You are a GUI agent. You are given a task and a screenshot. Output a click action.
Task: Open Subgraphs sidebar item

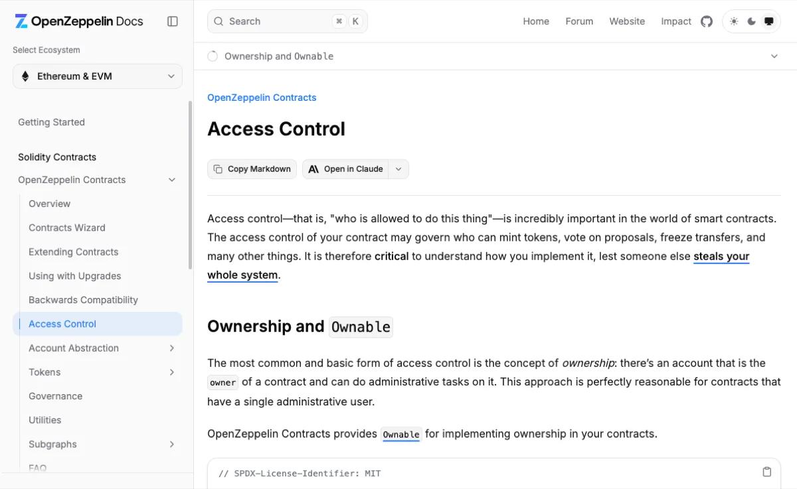(52, 445)
